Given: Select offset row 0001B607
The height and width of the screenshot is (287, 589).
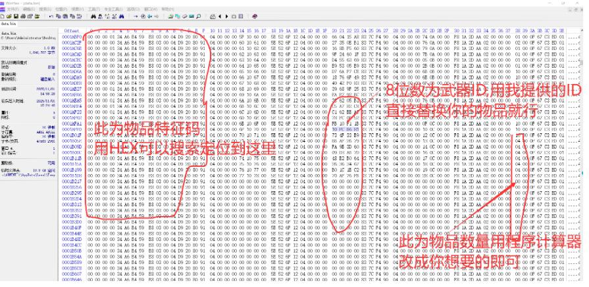Looking at the screenshot, I should coord(71,274).
